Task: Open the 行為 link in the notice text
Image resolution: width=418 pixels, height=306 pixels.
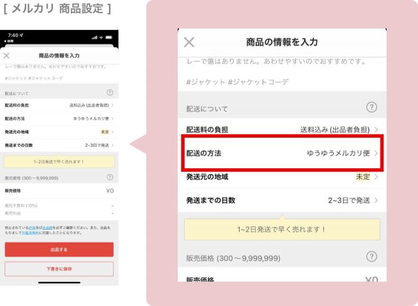Action: coord(32,228)
